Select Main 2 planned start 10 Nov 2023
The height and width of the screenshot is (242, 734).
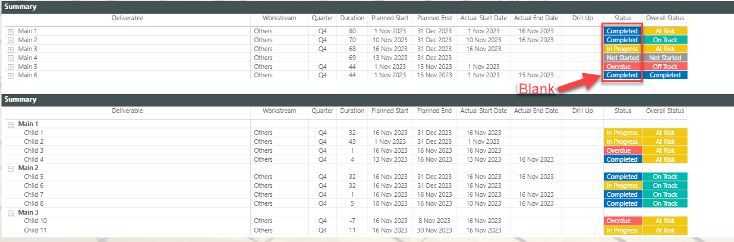(x=390, y=40)
